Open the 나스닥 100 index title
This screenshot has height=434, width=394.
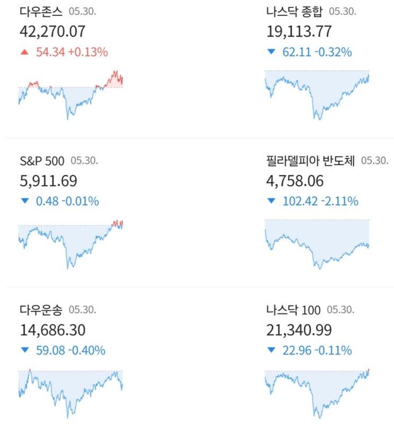pos(293,310)
